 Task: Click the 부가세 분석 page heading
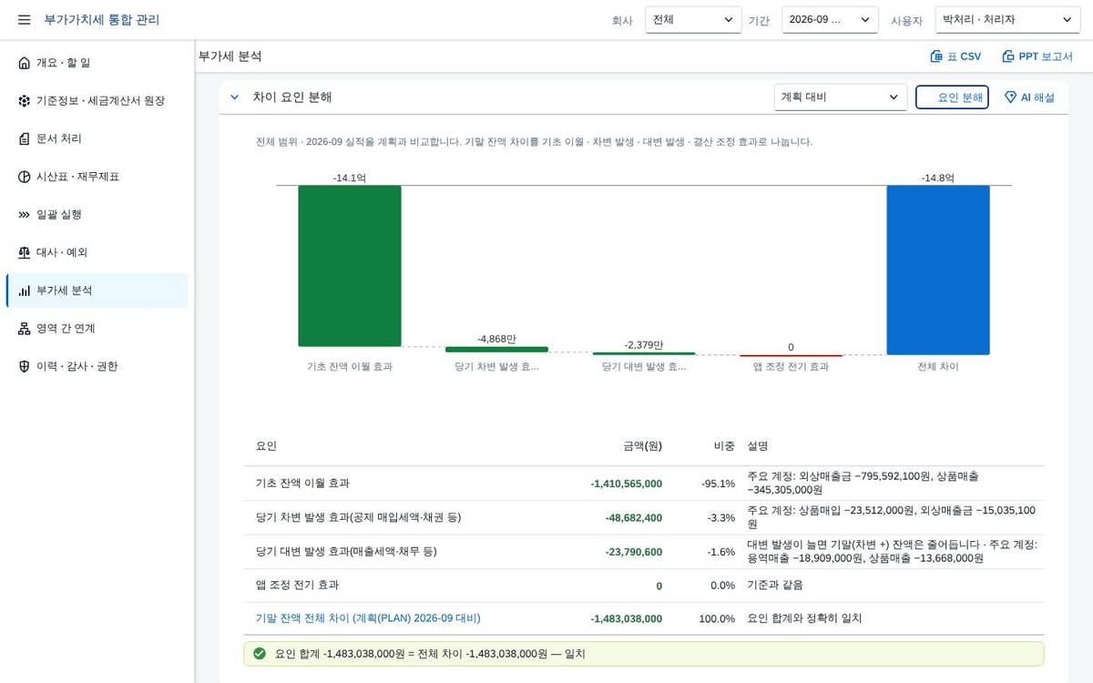(x=230, y=56)
